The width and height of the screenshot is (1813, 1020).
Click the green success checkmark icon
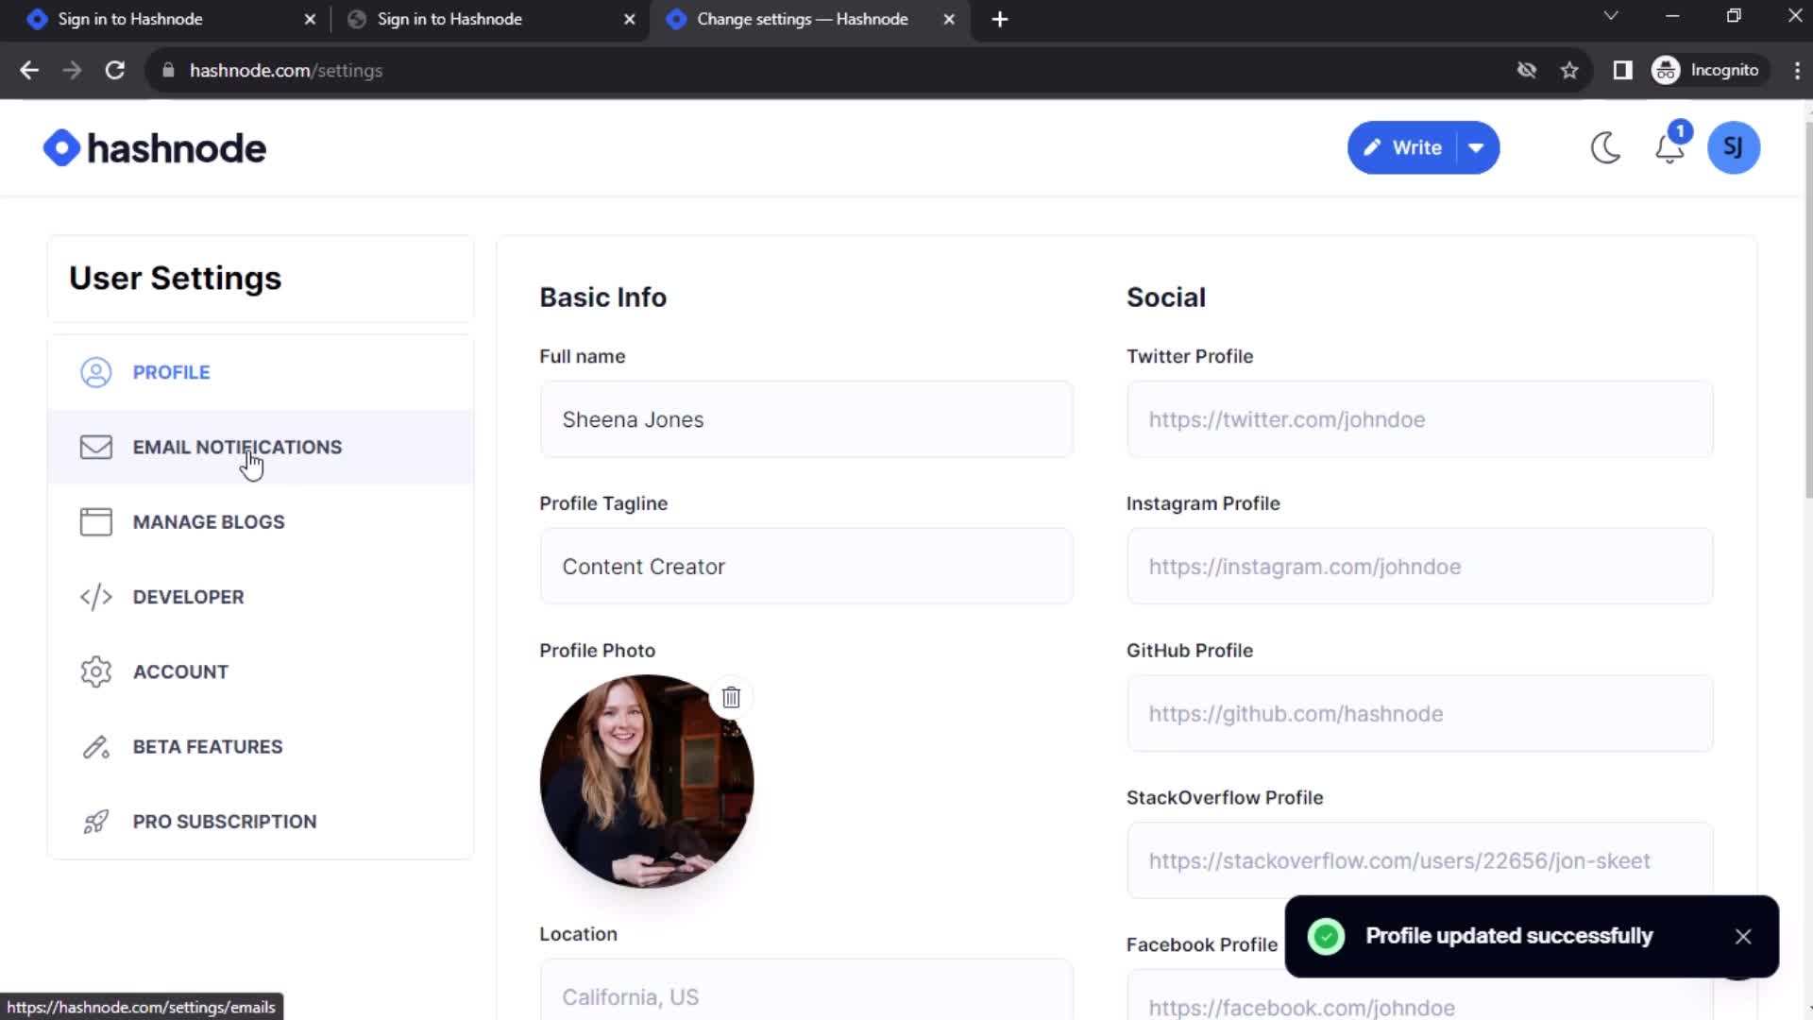1326,936
